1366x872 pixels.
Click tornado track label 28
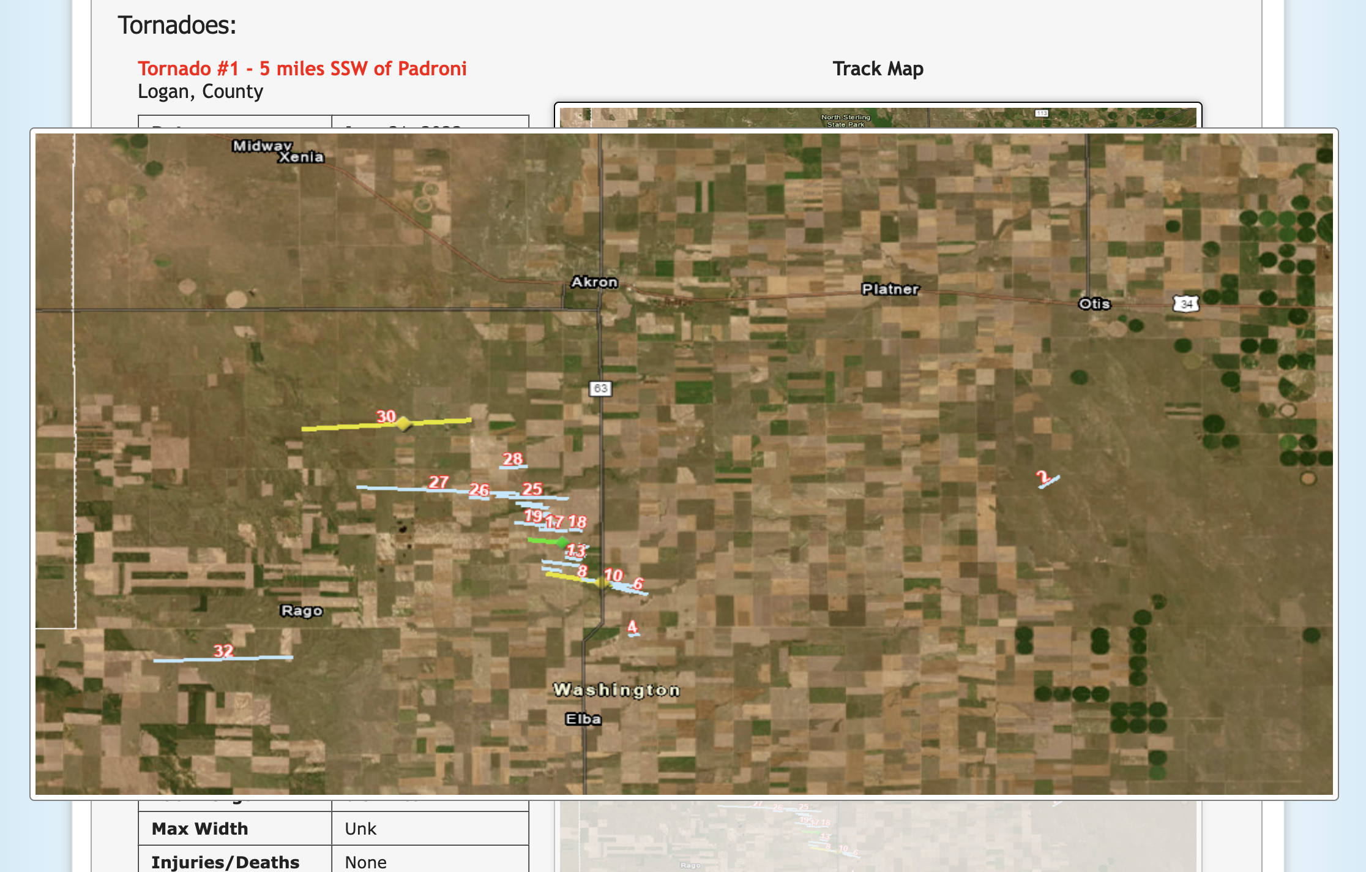[512, 459]
